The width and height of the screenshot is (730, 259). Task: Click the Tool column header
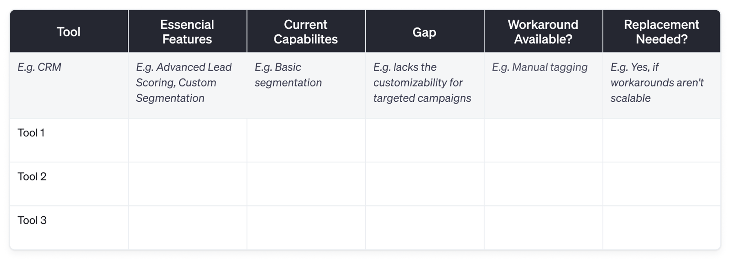pos(69,32)
